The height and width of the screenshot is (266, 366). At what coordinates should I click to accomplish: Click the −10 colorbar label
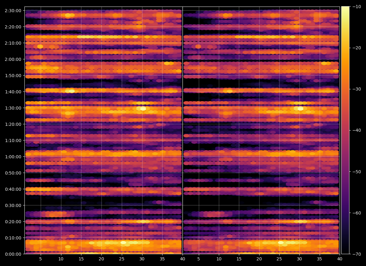pos(356,7)
